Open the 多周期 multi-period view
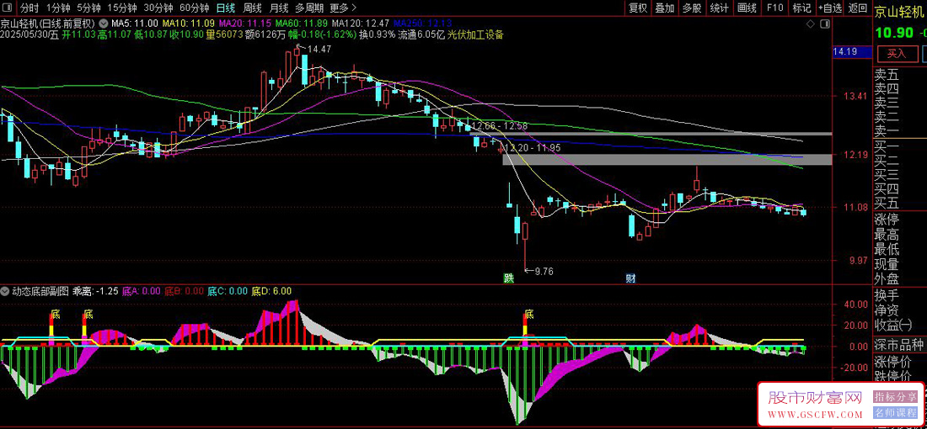Image resolution: width=927 pixels, height=429 pixels. (309, 8)
